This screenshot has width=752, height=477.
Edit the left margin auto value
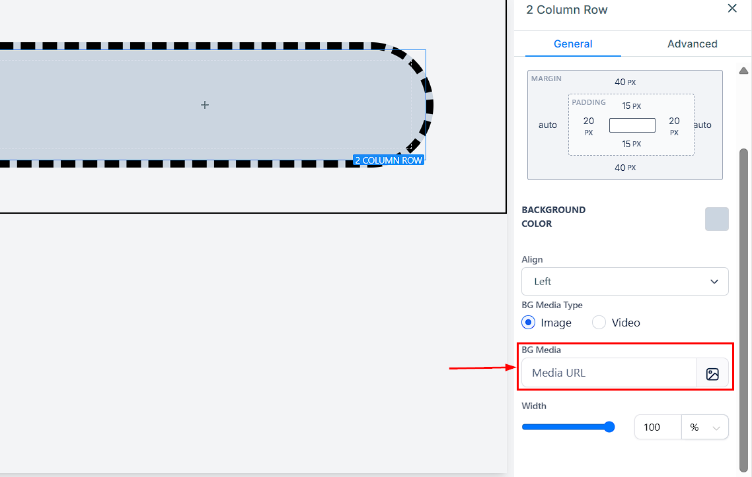(547, 125)
